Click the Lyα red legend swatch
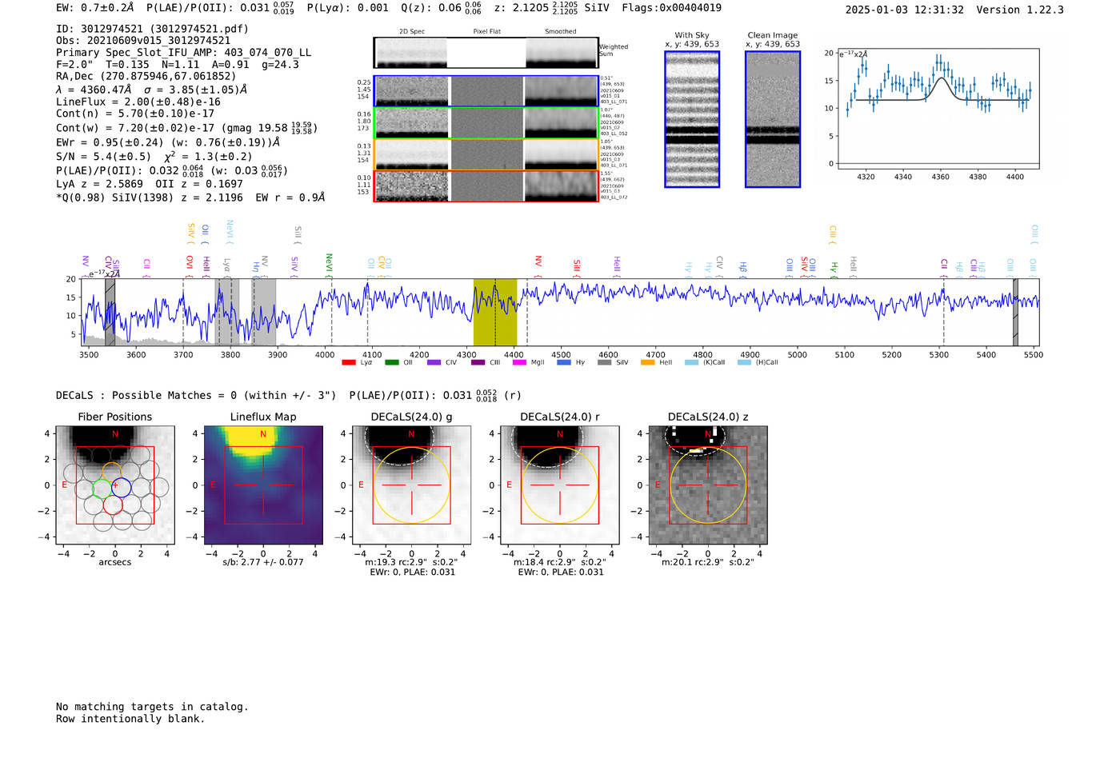 pos(349,362)
